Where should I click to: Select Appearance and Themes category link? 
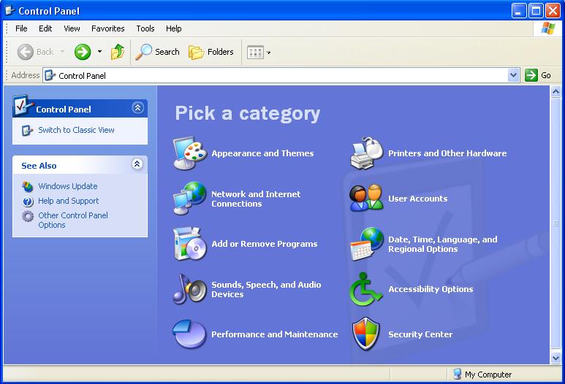[x=262, y=153]
